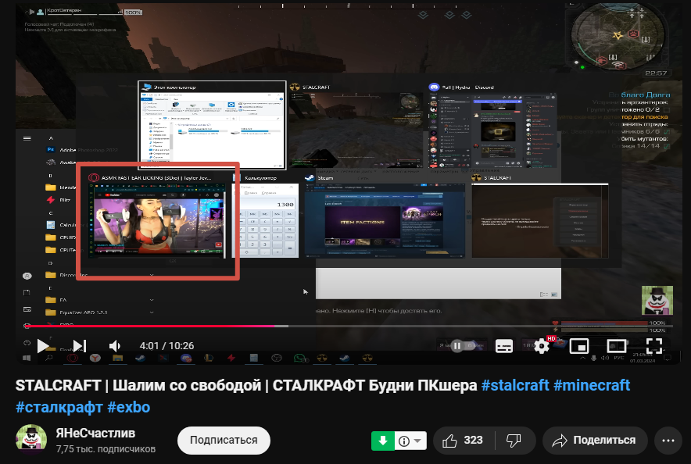
Task: Share the video via Поделиться
Action: 595,441
